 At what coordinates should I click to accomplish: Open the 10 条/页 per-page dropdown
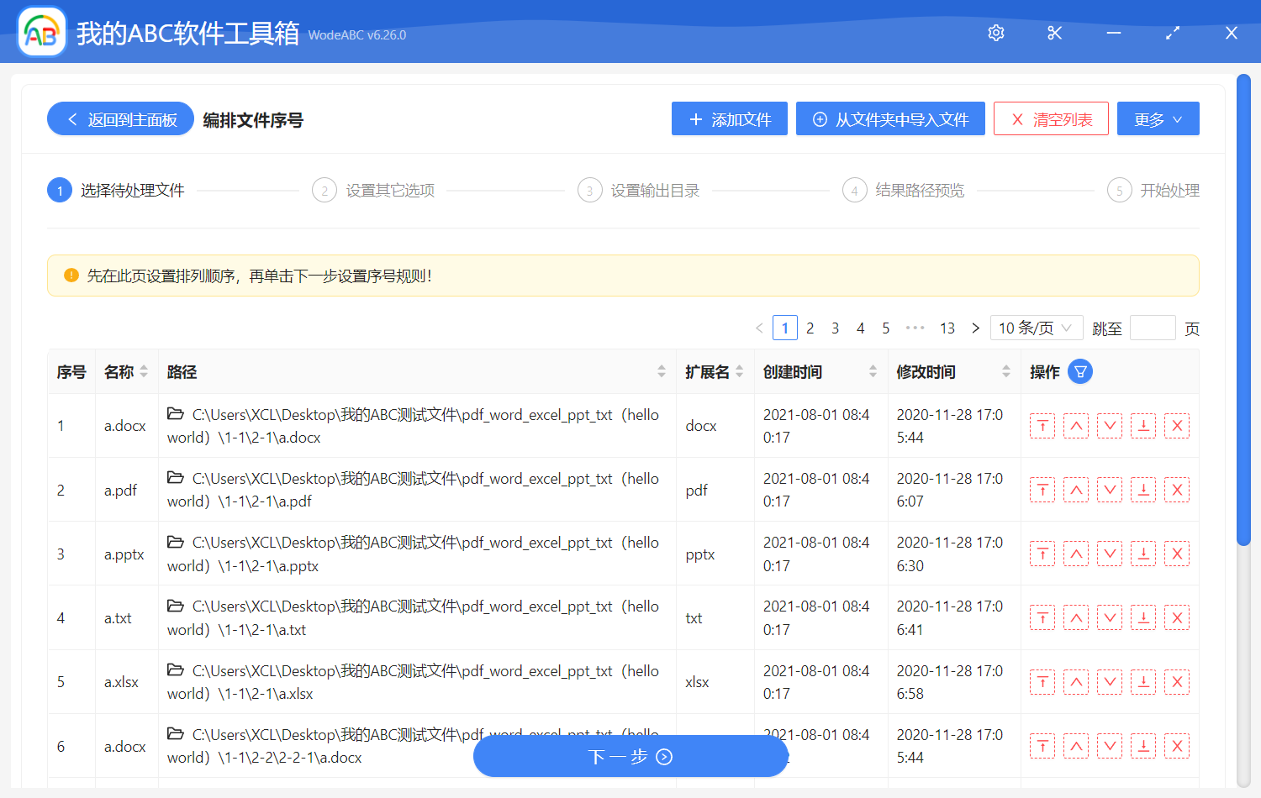[1036, 328]
